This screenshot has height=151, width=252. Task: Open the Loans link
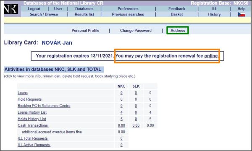(23, 93)
